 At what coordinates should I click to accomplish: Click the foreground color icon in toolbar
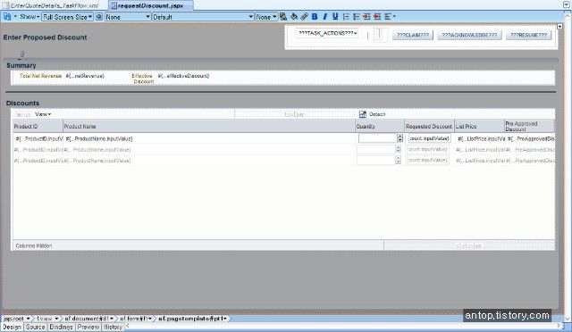[x=283, y=16]
